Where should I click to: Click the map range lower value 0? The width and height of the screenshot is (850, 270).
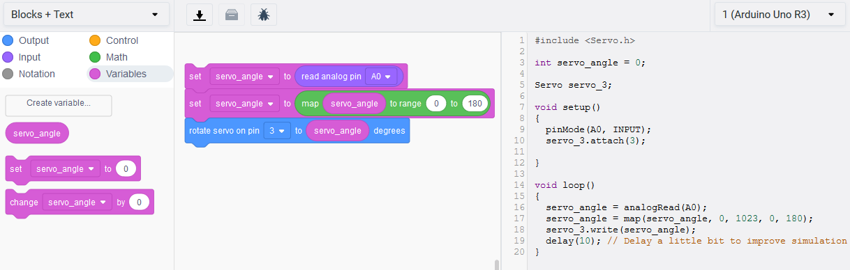[x=436, y=103]
